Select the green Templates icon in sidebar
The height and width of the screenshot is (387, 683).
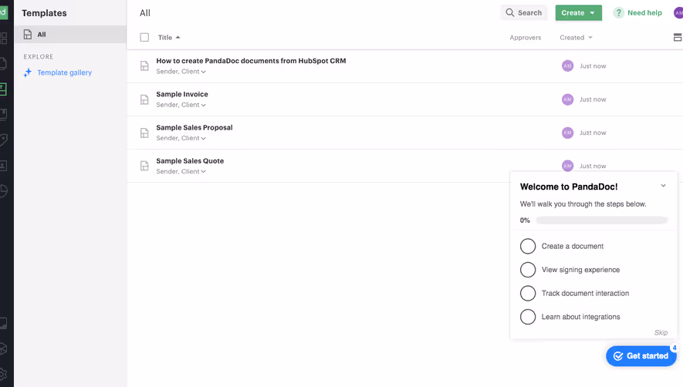click(x=3, y=89)
